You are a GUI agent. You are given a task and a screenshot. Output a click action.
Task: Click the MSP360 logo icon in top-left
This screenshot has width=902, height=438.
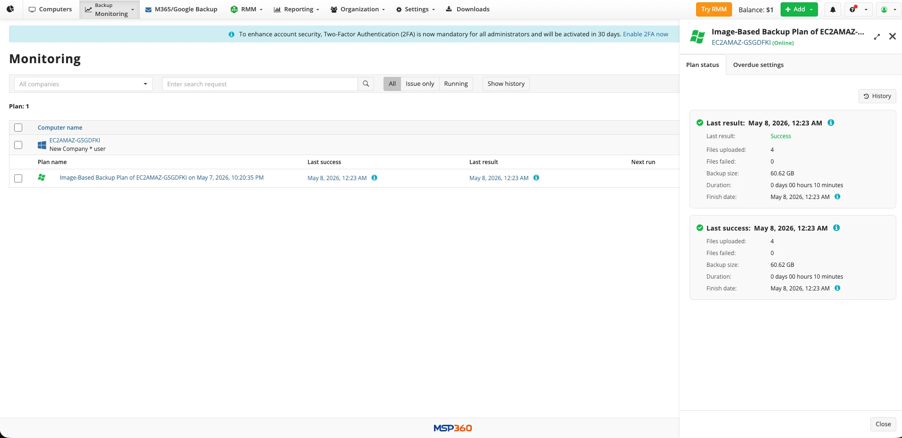[x=10, y=9]
